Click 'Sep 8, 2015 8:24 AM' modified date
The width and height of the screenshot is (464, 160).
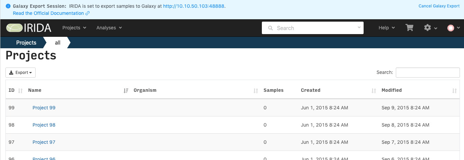click(x=405, y=125)
